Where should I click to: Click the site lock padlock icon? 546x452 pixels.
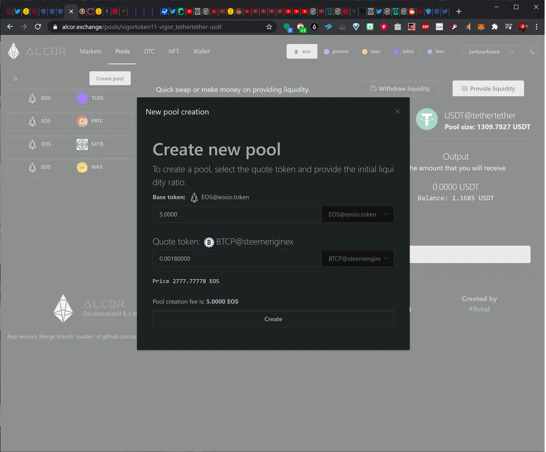pyautogui.click(x=55, y=27)
